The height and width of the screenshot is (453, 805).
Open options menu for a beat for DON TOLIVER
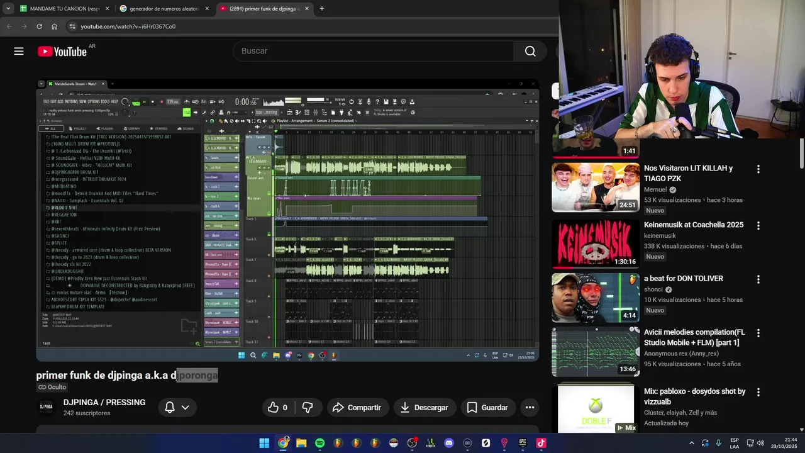758,279
